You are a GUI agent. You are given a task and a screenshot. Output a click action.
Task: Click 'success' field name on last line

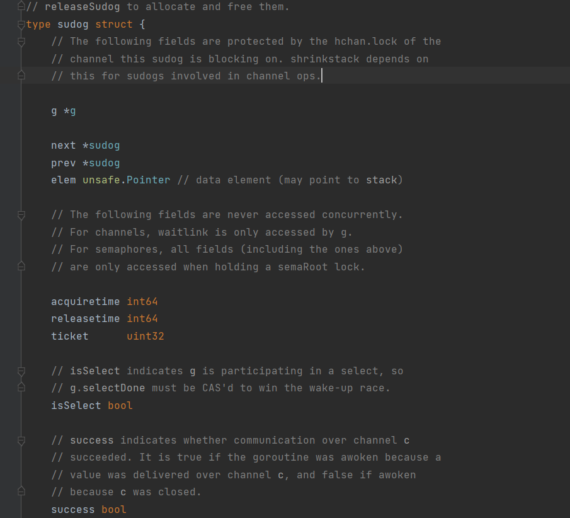(72, 510)
